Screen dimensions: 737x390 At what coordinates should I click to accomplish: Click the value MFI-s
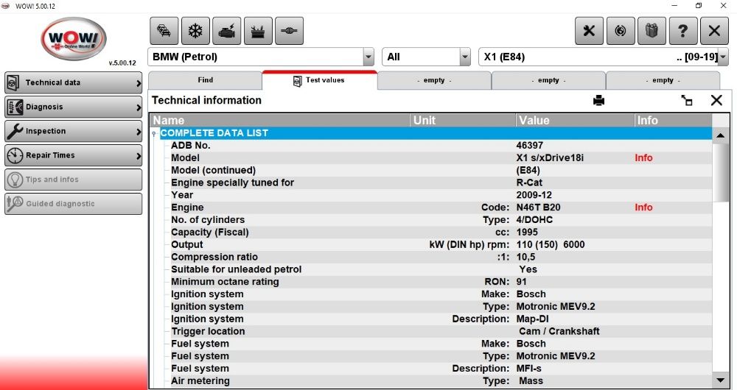pyautogui.click(x=528, y=369)
